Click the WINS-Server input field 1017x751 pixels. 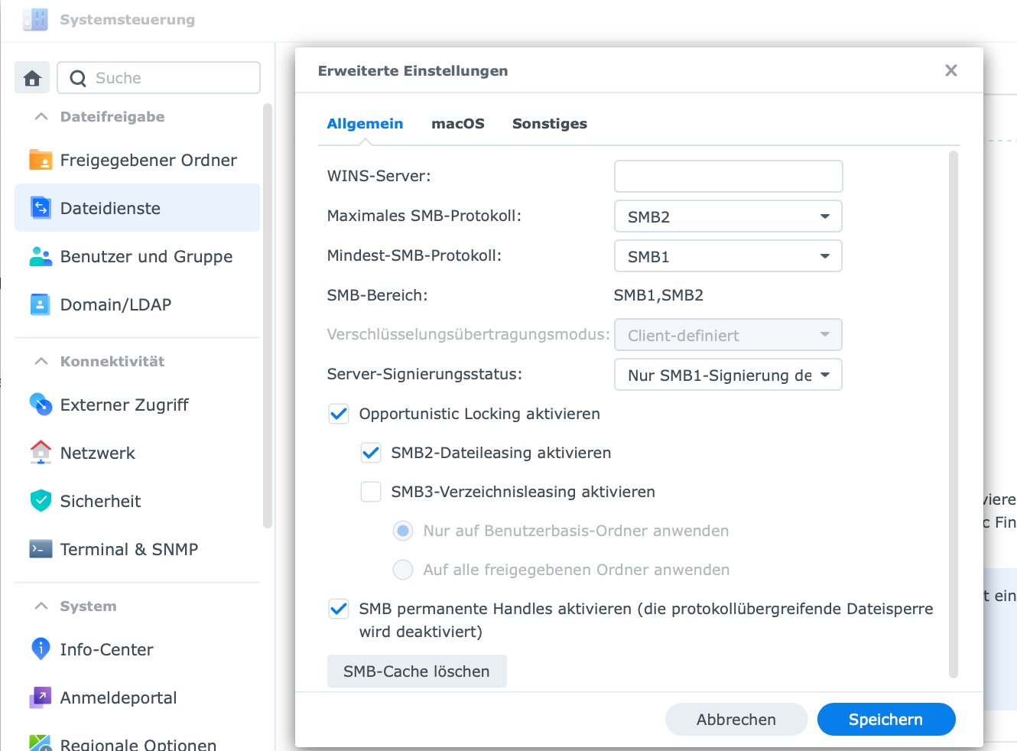pos(728,177)
